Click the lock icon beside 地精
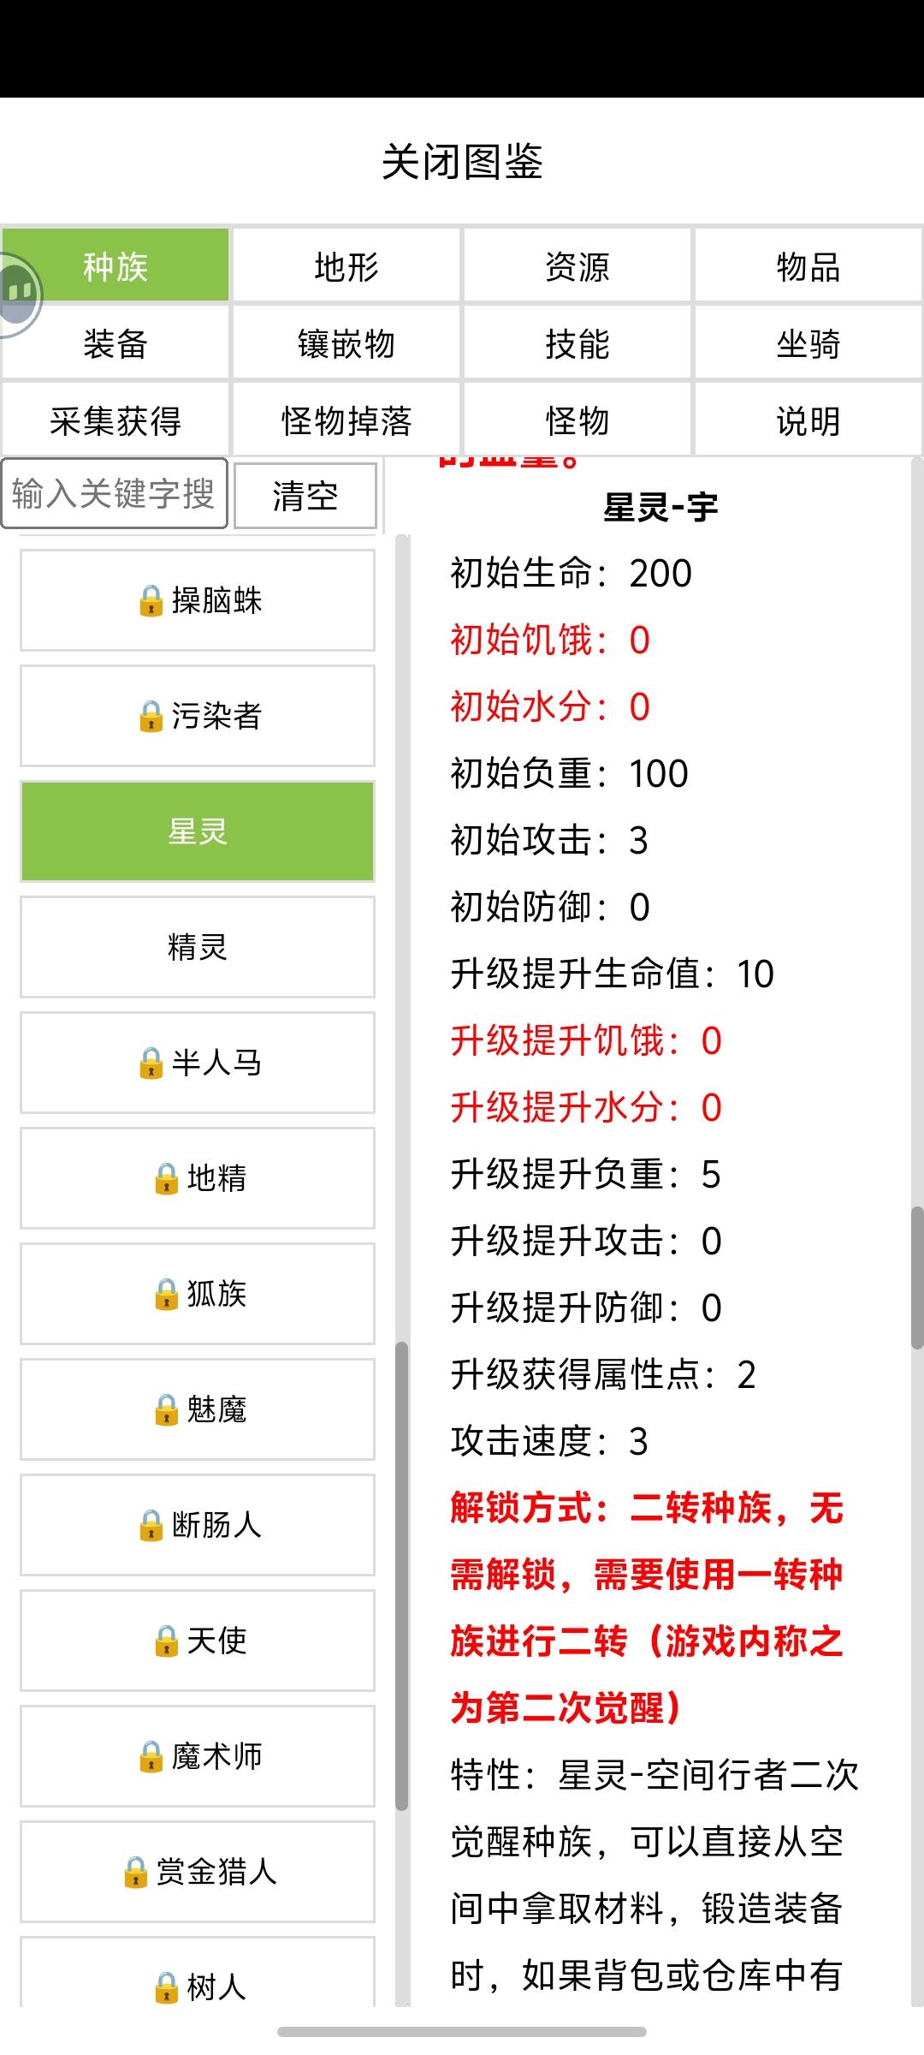 [x=166, y=1178]
